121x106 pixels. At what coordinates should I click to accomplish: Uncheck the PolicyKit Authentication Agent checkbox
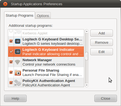[11, 83]
